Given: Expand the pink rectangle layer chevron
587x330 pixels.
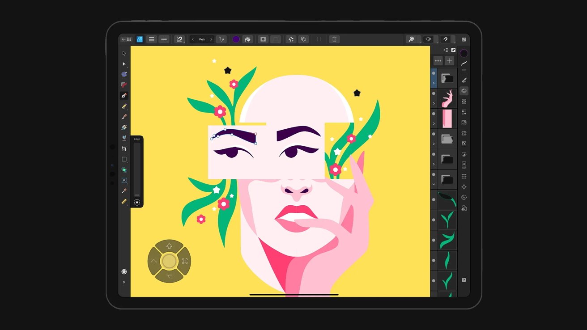Looking at the screenshot, I should coord(434,123).
